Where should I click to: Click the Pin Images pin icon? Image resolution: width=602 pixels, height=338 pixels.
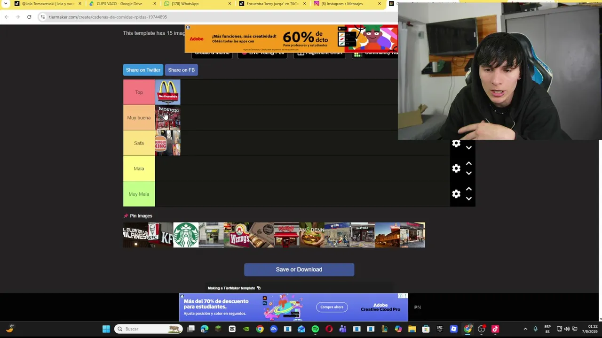[x=126, y=216]
